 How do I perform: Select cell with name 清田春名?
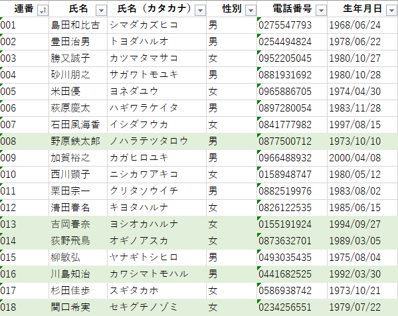[x=78, y=208]
